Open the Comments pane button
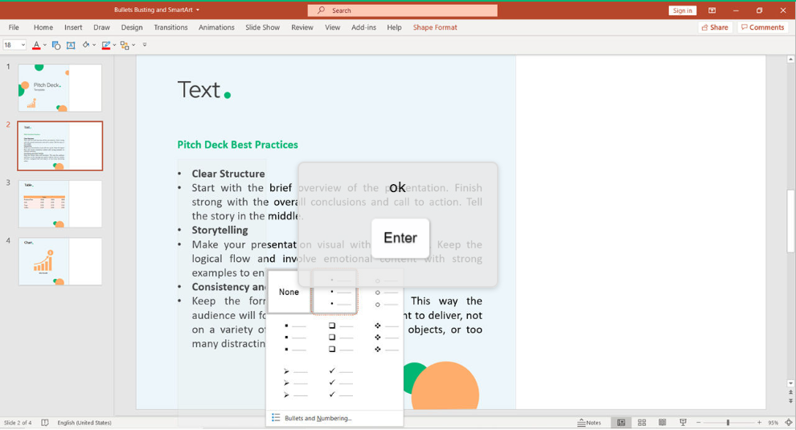Screen dimensions: 796x430 pyautogui.click(x=762, y=27)
